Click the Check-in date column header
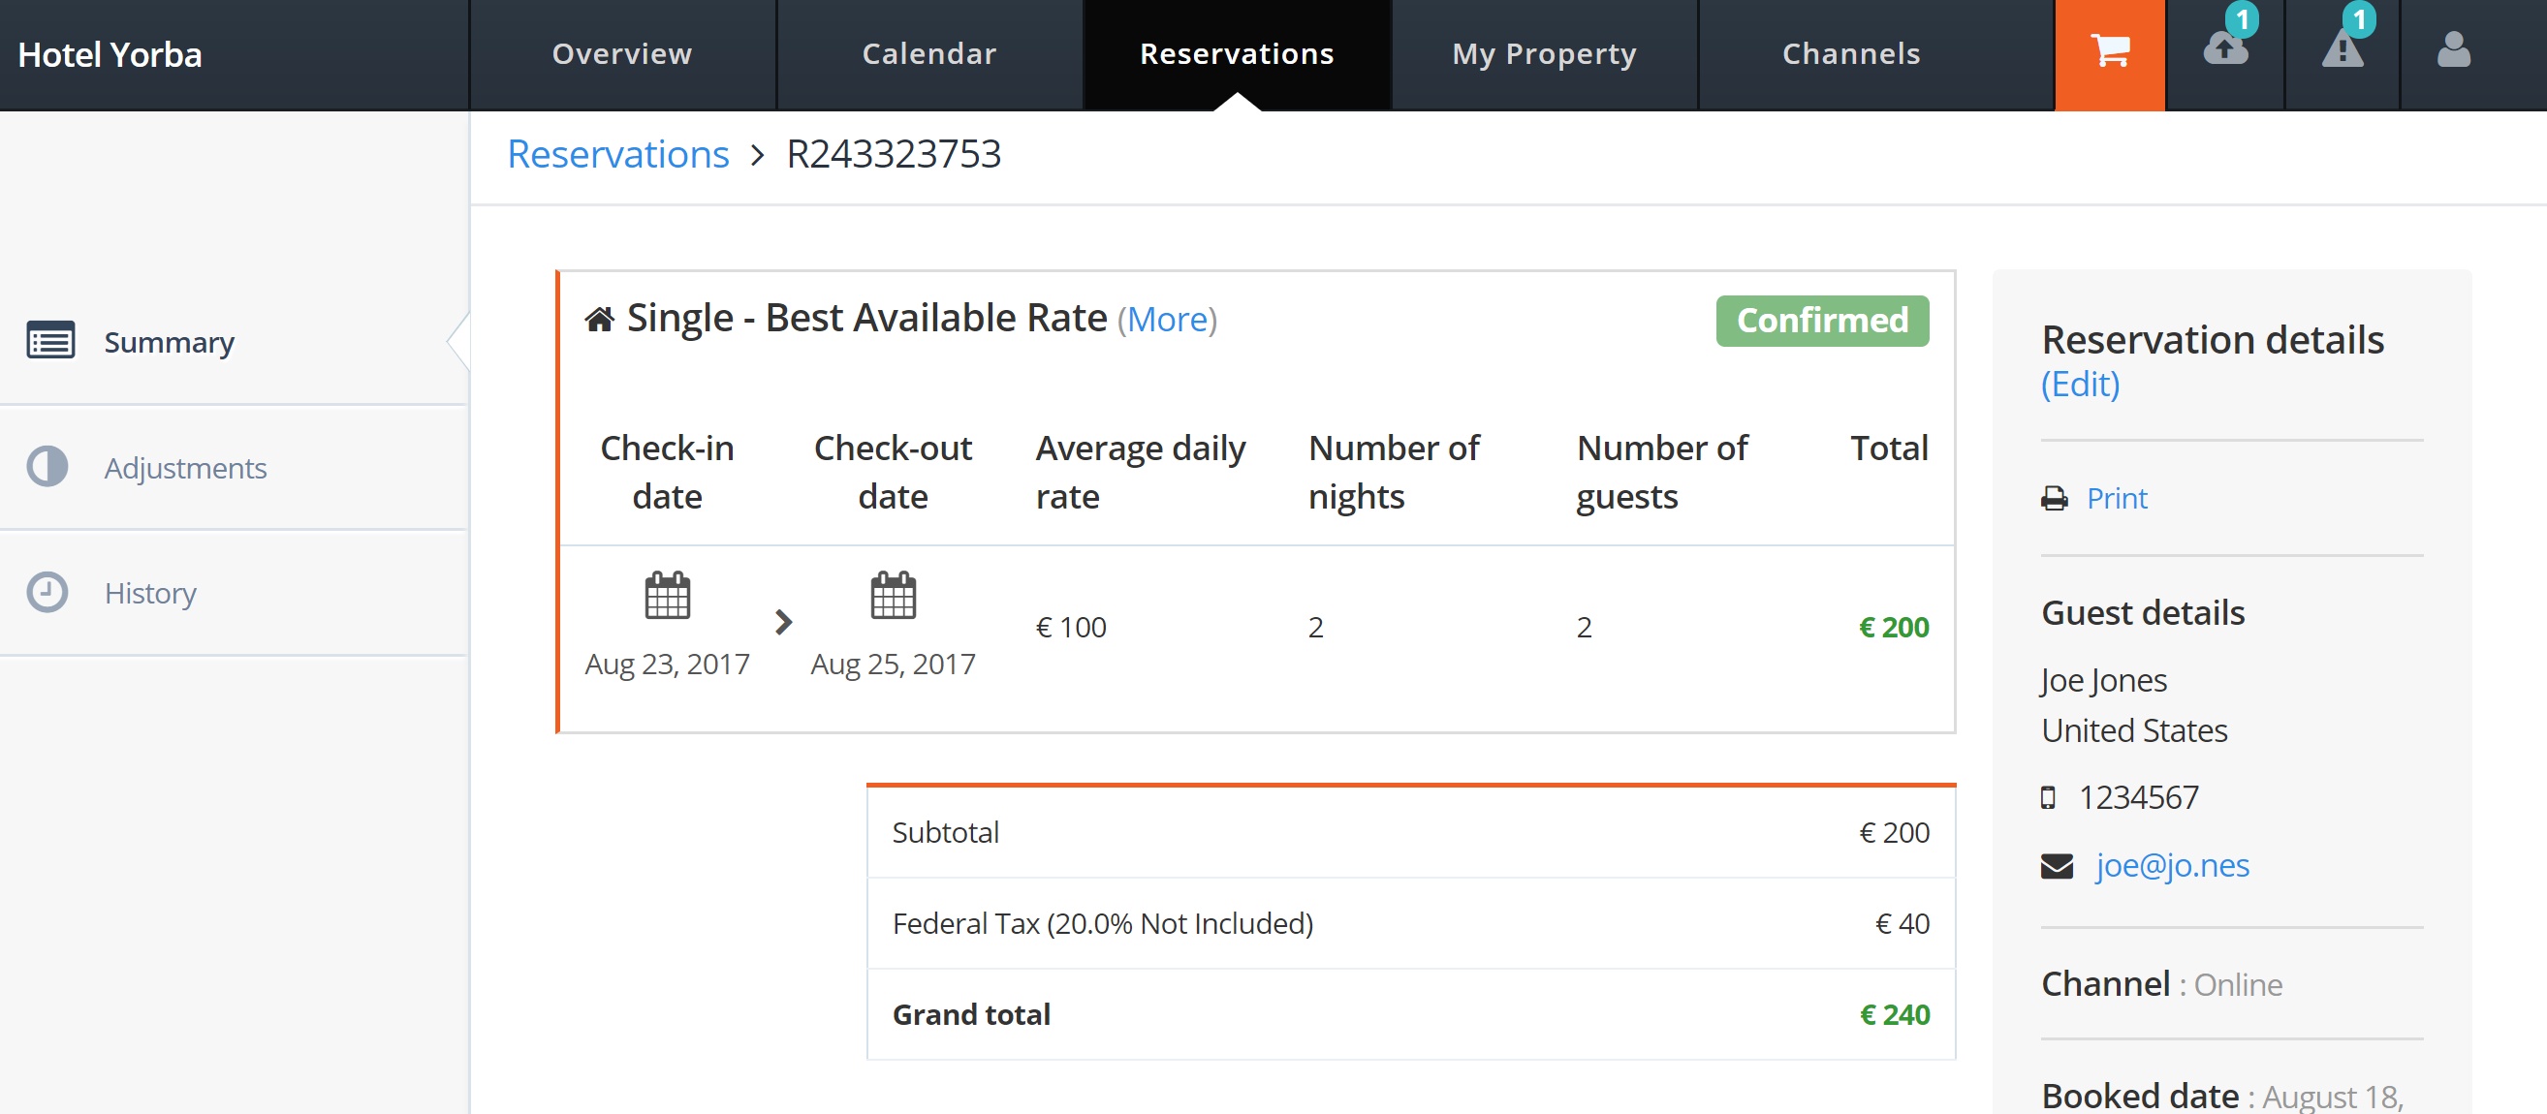 [668, 472]
